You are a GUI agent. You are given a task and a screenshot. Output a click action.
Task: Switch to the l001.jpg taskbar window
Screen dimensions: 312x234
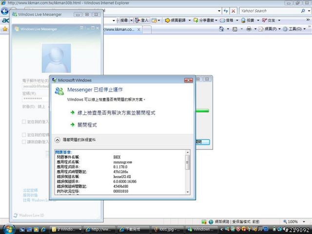coord(167,230)
